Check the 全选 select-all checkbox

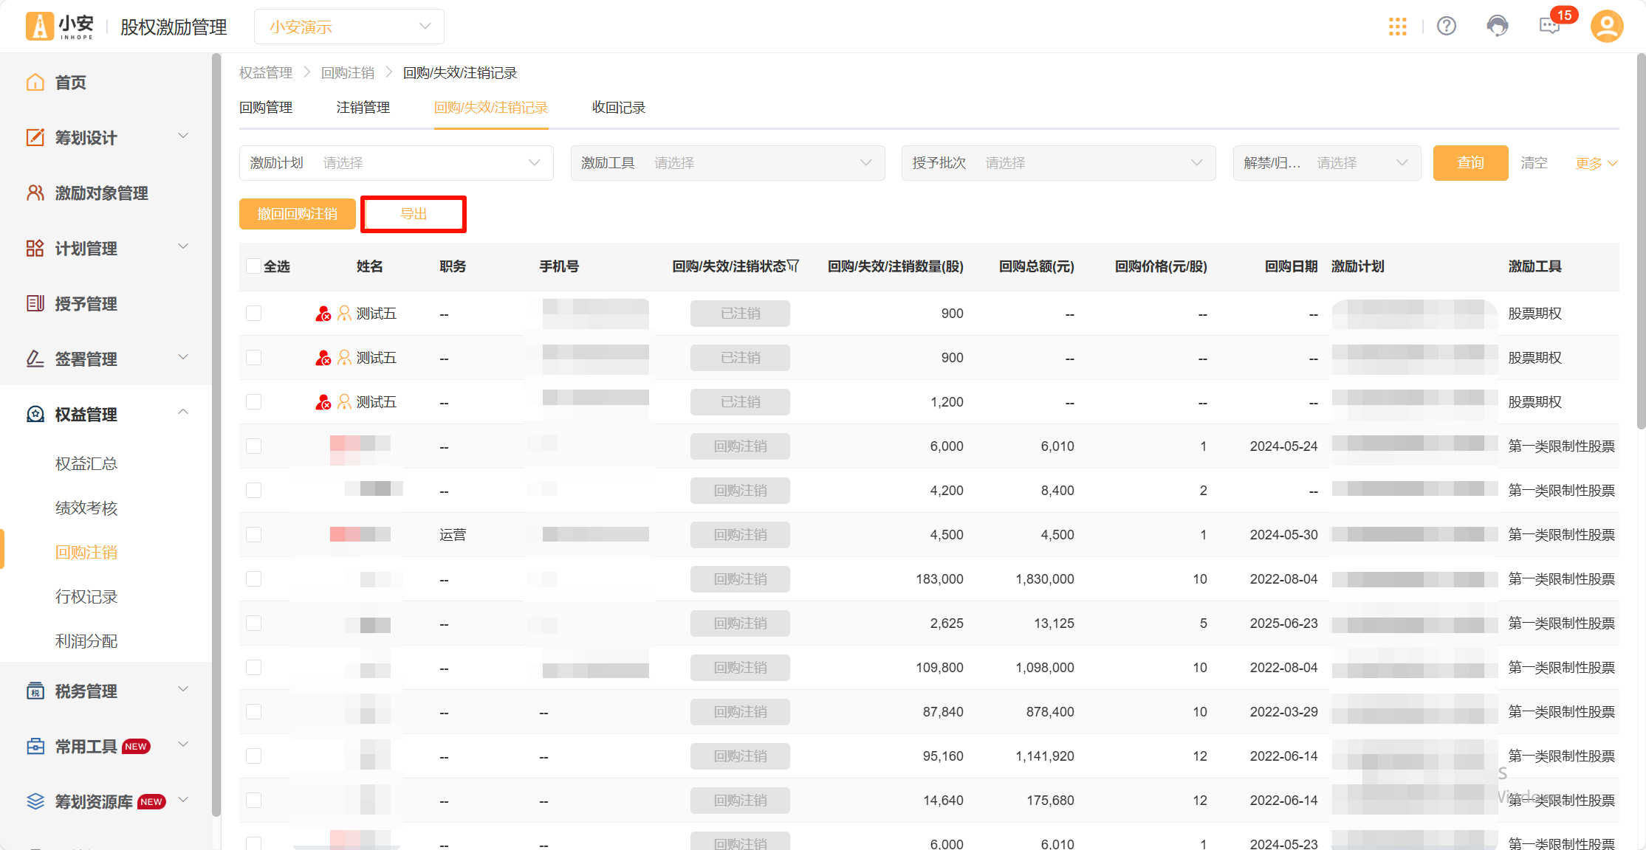(253, 266)
